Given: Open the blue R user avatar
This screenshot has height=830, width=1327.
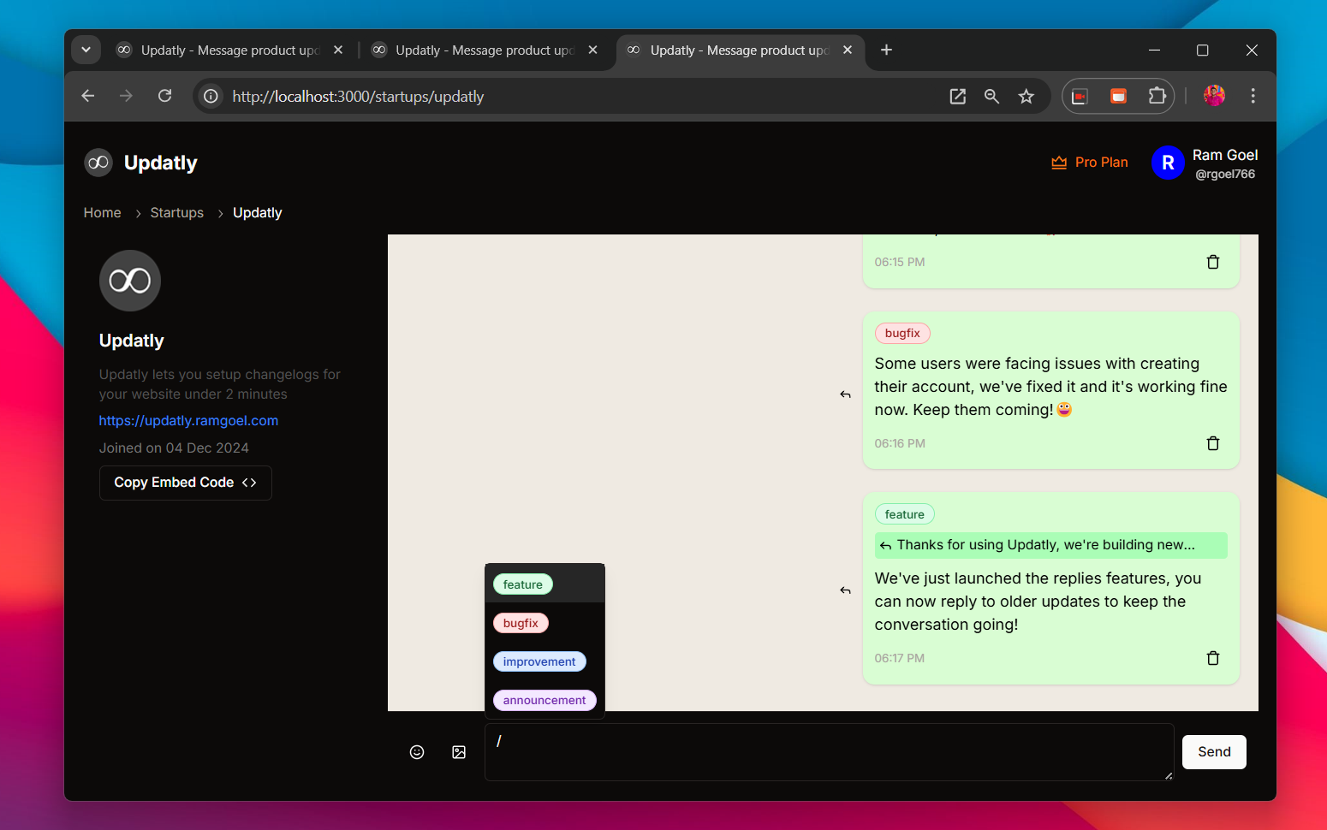Looking at the screenshot, I should click(x=1168, y=163).
